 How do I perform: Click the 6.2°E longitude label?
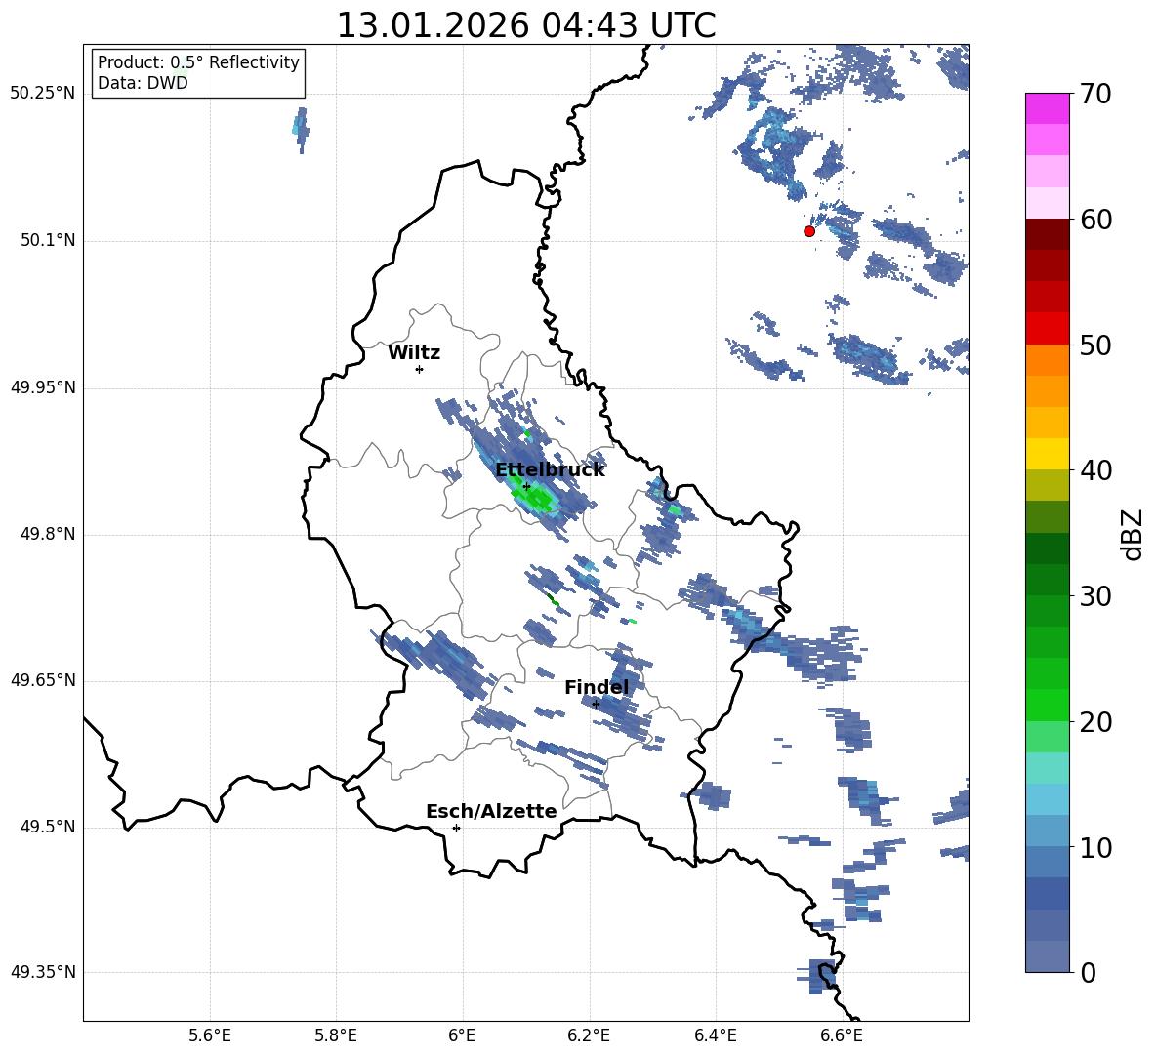pos(589,1035)
